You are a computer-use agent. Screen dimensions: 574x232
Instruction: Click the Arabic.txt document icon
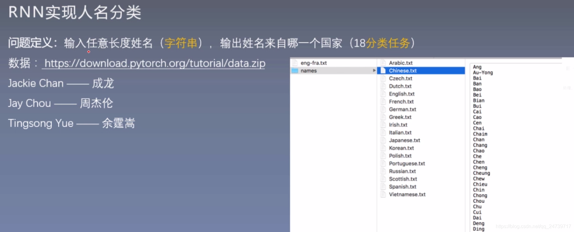[x=383, y=63]
